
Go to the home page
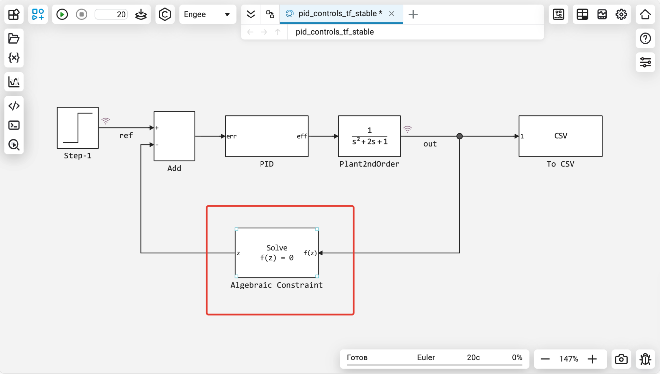pos(645,14)
